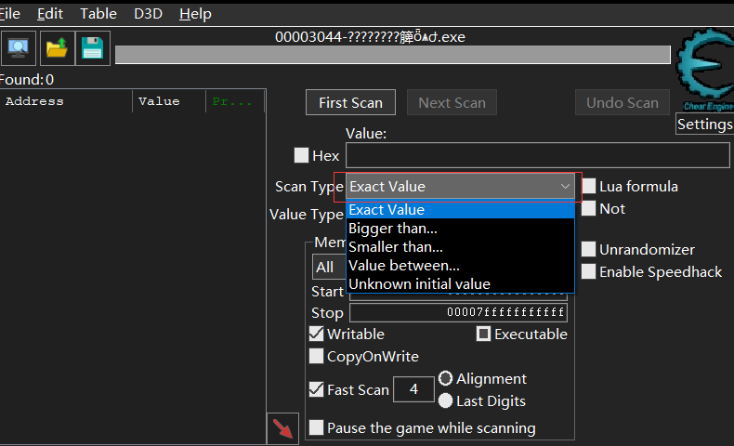
Task: Open the All memory region dropdown
Action: tap(329, 268)
